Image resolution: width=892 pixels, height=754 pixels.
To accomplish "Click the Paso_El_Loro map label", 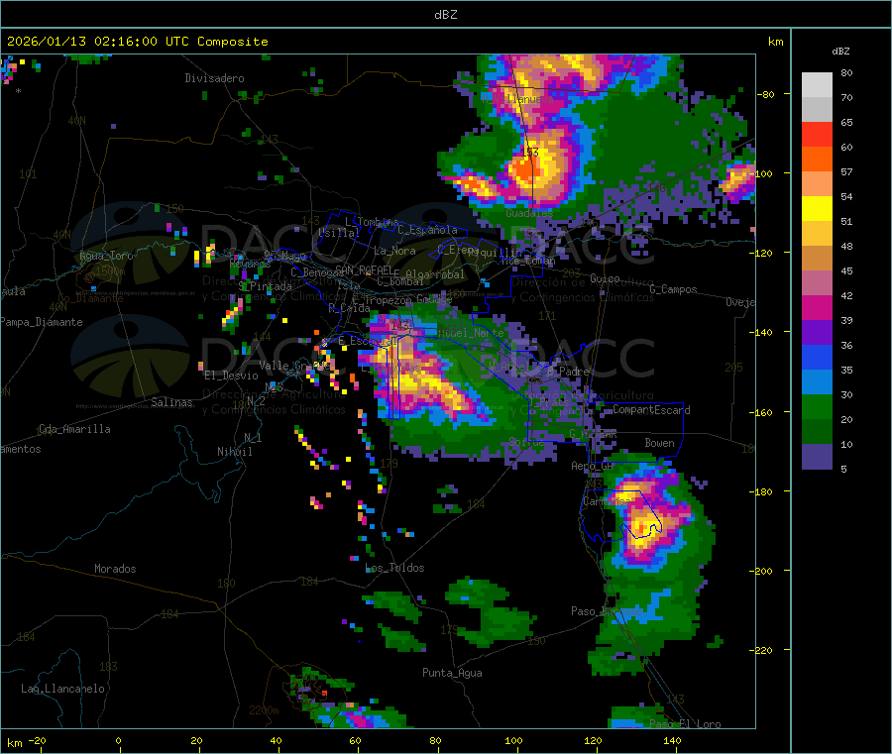I will coord(685,724).
